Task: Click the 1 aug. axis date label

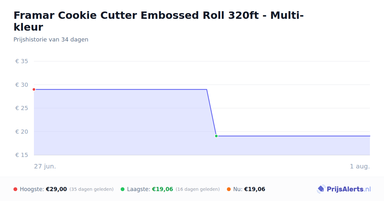Action: 360,166
